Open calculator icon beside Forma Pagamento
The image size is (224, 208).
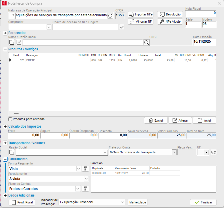point(85,169)
